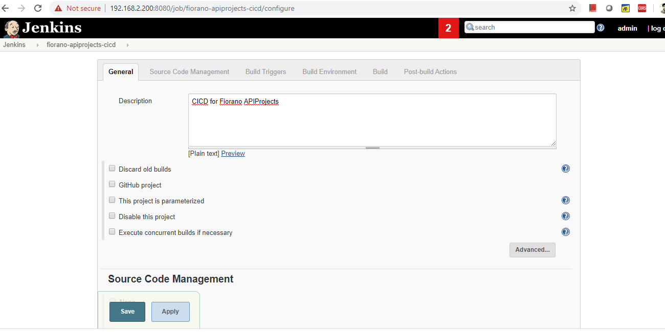Enable Execute concurrent builds if necessary
Viewport: 665px width, 332px height.
[112, 231]
